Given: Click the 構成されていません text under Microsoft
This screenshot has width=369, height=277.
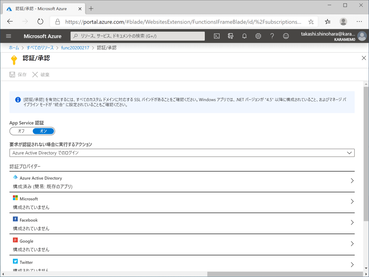Looking at the screenshot, I should (31, 207).
